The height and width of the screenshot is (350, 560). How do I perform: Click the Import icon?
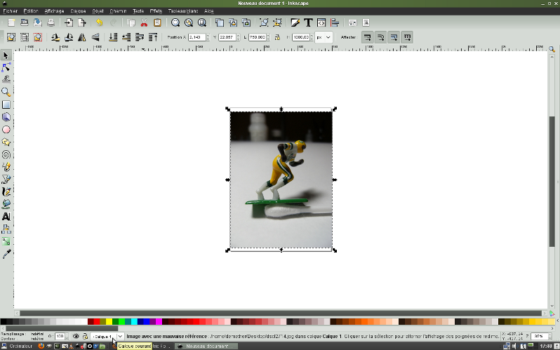(x=69, y=22)
